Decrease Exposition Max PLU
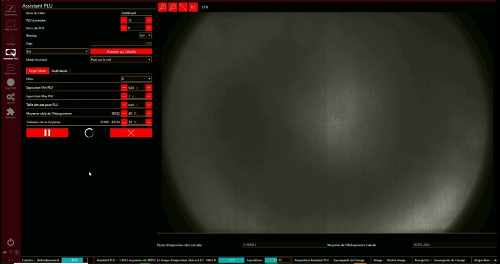Screen dimensions: 500x264 point(124,96)
